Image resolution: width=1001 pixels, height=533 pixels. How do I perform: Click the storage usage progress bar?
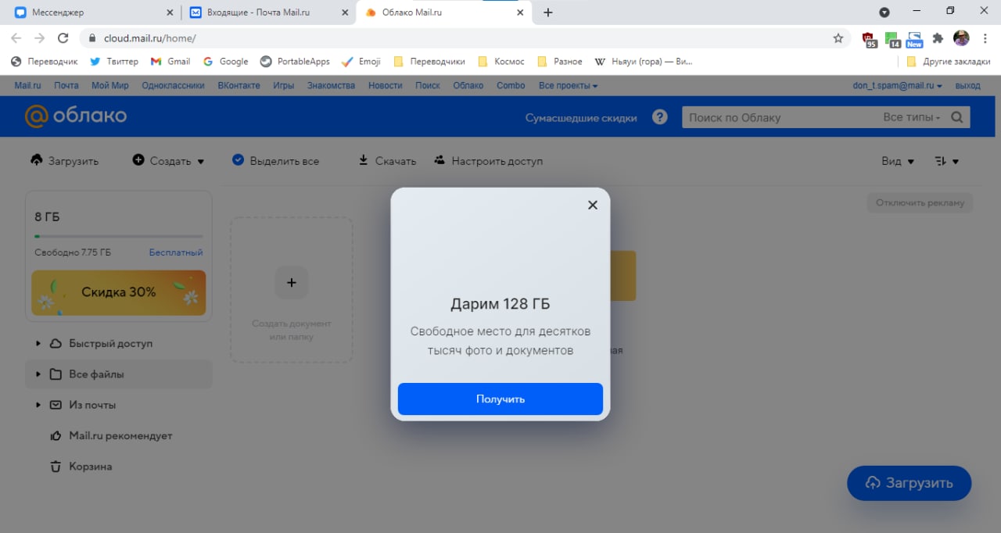click(x=119, y=235)
